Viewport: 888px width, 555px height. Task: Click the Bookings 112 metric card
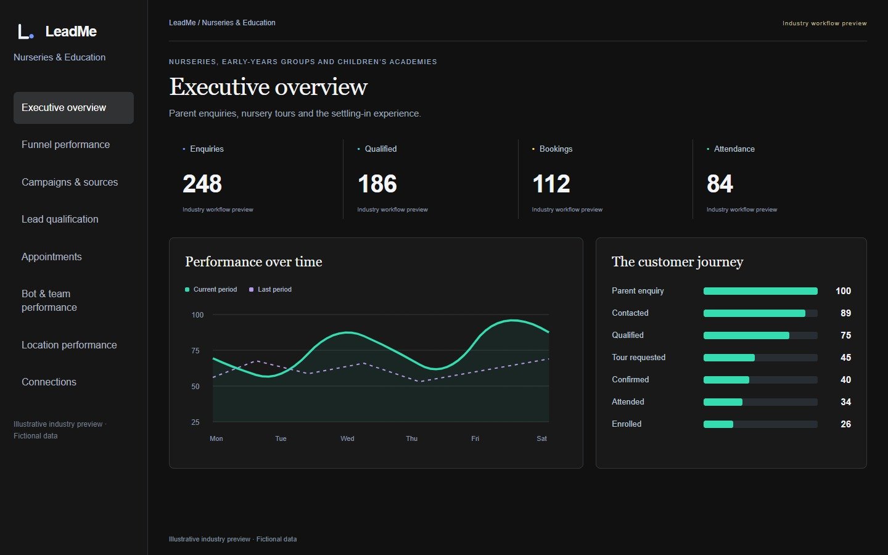click(x=605, y=179)
